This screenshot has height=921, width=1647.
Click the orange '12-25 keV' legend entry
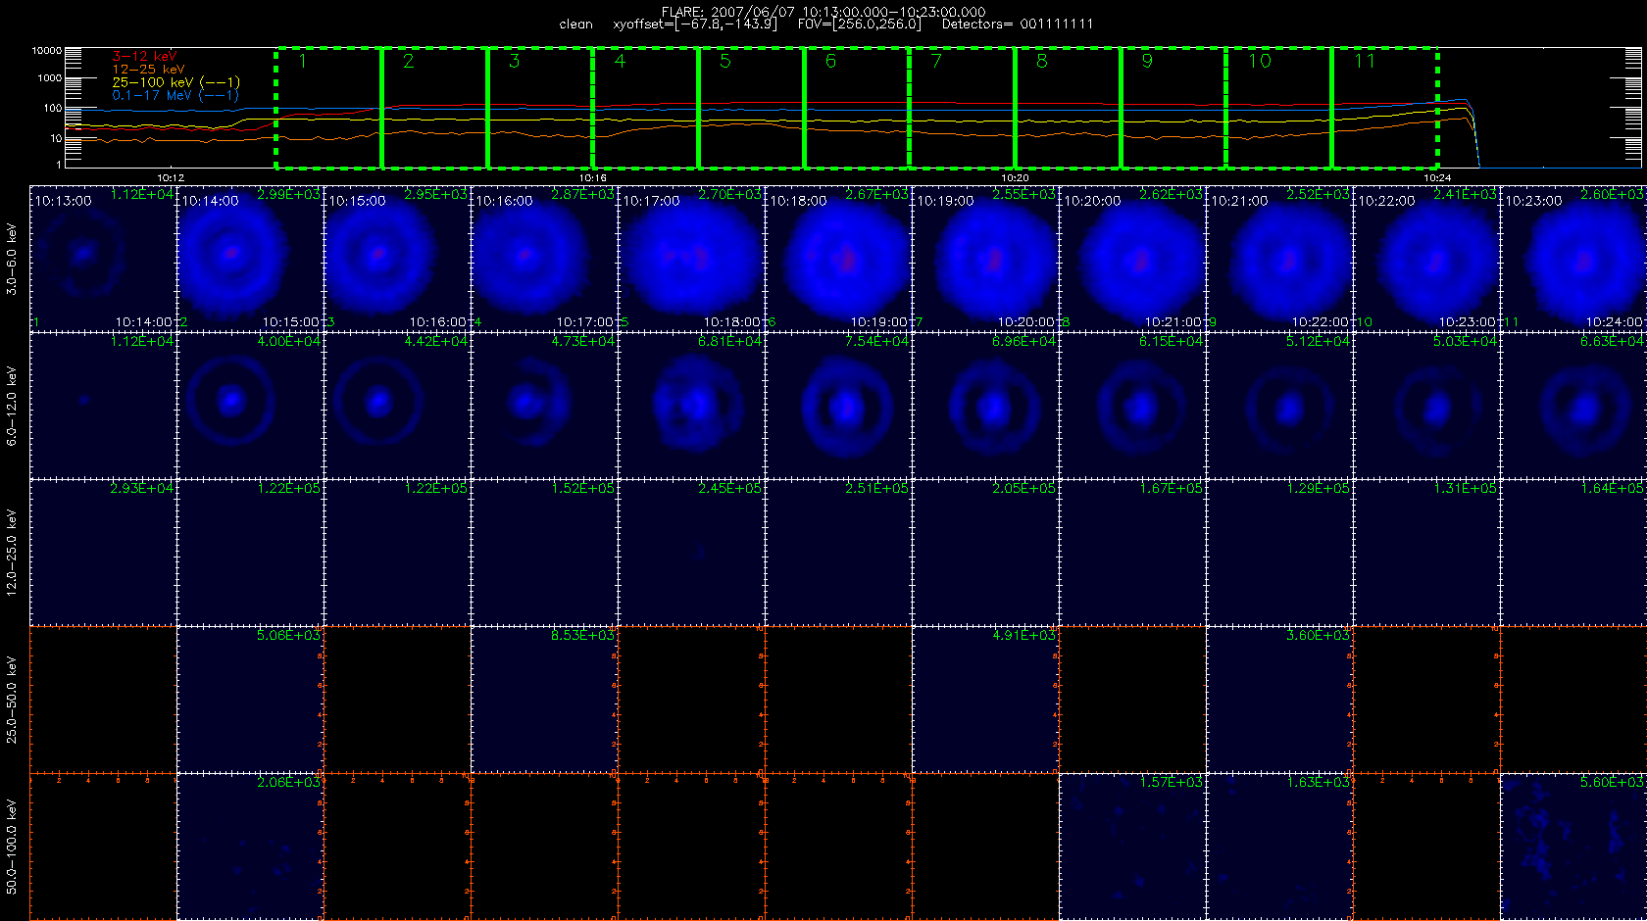[x=148, y=70]
